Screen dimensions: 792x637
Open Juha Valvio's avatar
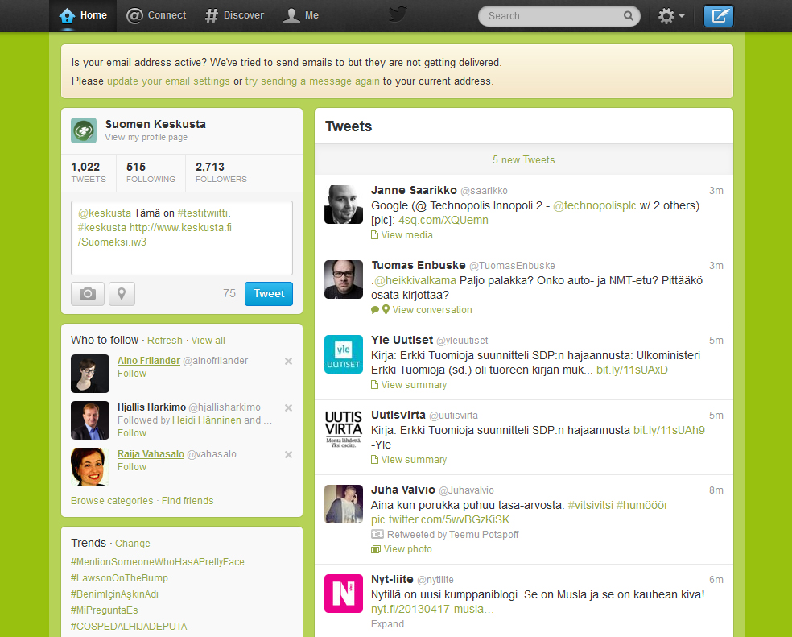coord(344,503)
